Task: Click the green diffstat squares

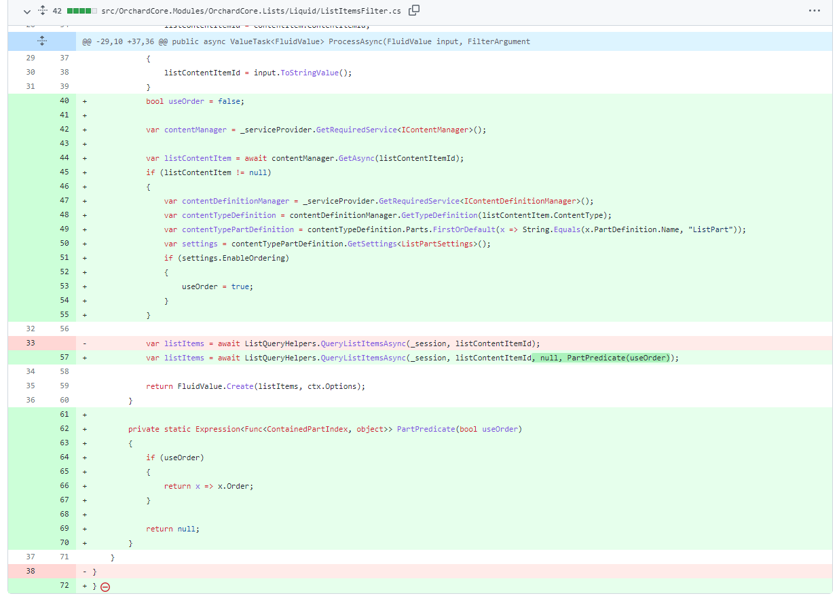Action: (82, 12)
